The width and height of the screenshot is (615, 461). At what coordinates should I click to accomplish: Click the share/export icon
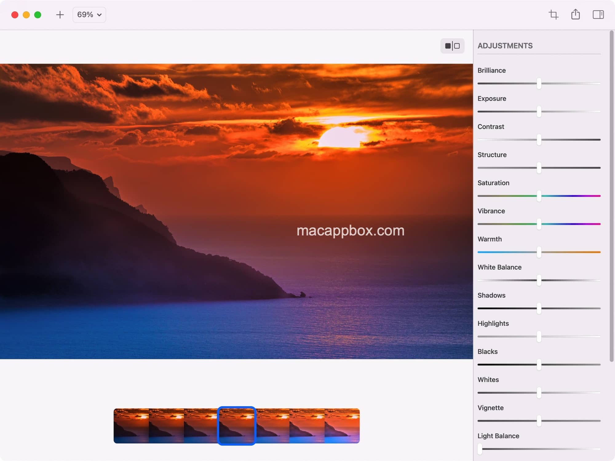(x=576, y=14)
